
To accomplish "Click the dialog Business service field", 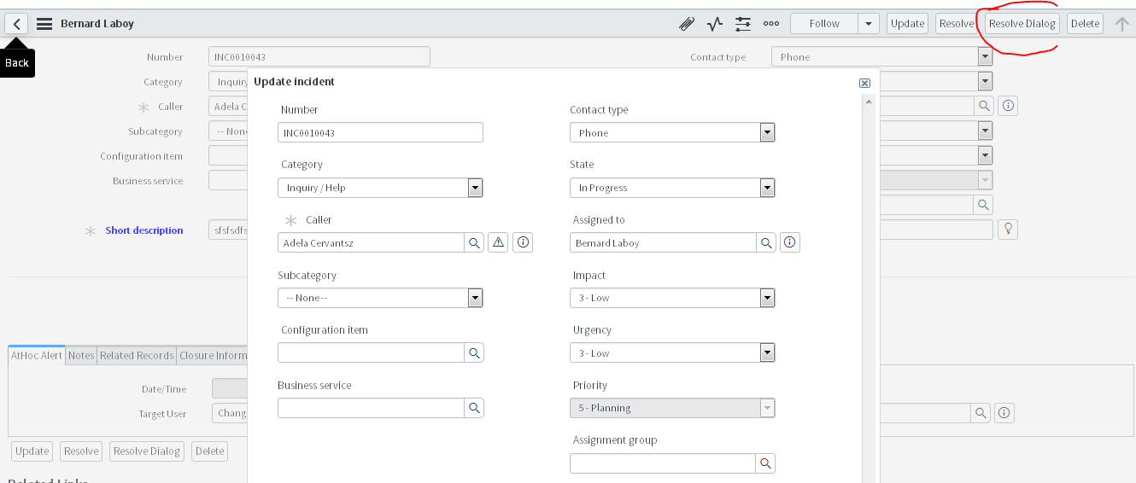I will (371, 408).
